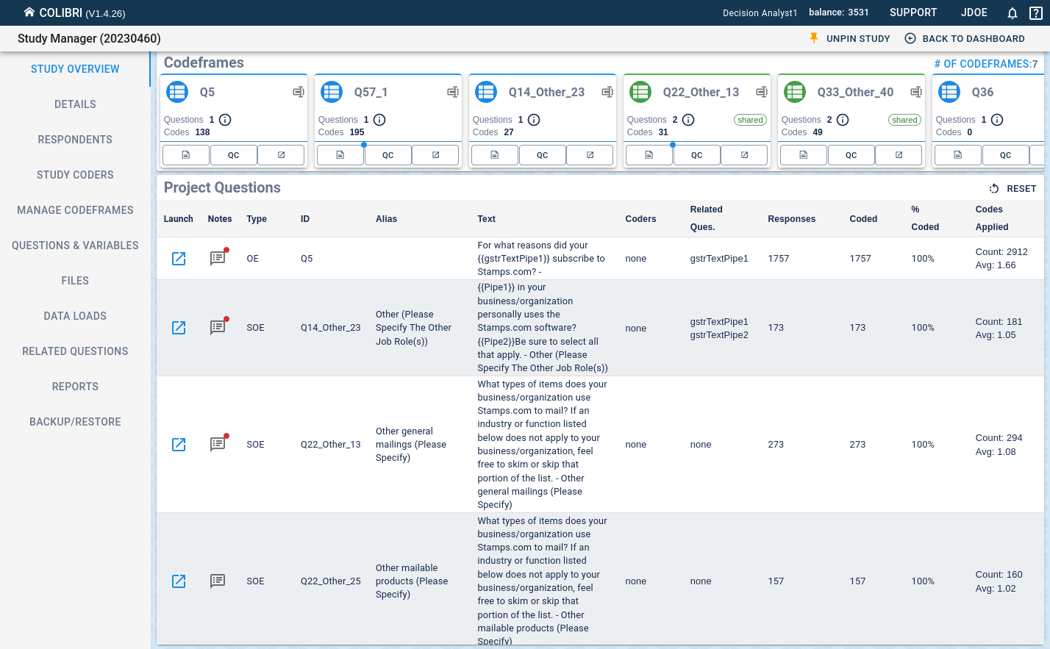Open the Respondents section
The image size is (1050, 649).
(x=75, y=140)
